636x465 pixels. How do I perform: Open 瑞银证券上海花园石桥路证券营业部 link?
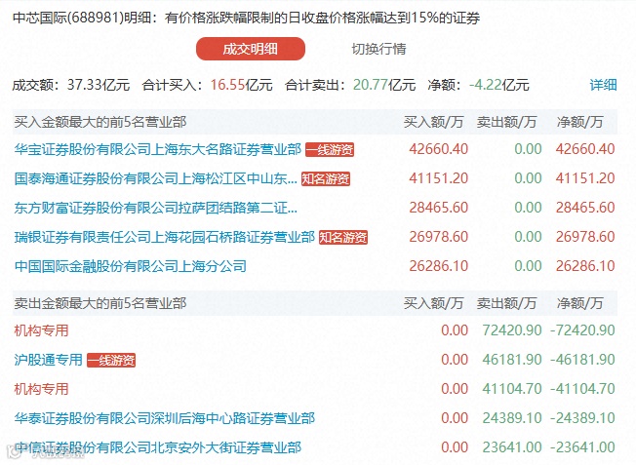(x=165, y=237)
